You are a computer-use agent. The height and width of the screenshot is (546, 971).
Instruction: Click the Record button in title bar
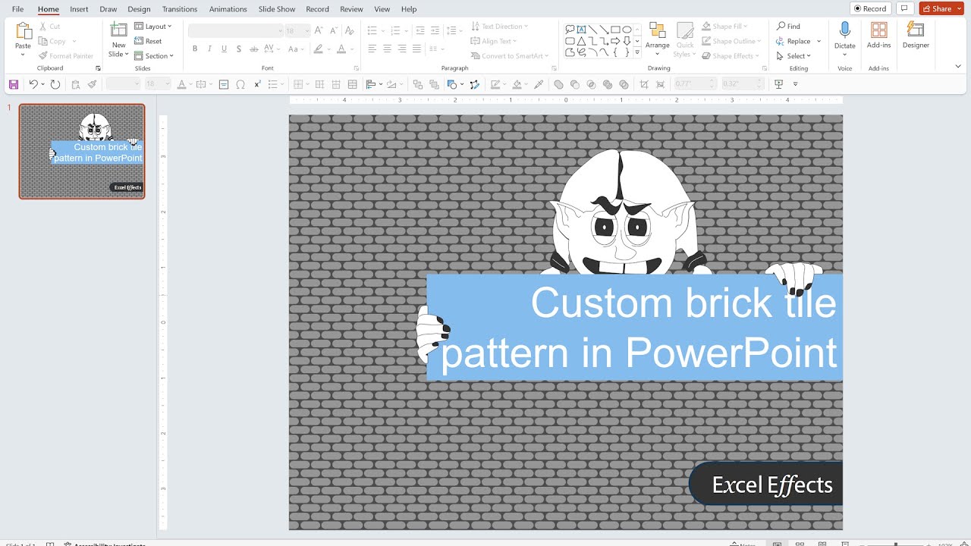(870, 8)
